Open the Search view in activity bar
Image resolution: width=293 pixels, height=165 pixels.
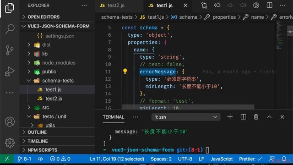click(x=10, y=28)
